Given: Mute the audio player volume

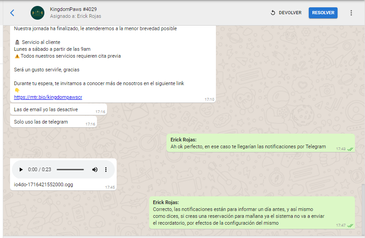Looking at the screenshot, I should coord(95,170).
